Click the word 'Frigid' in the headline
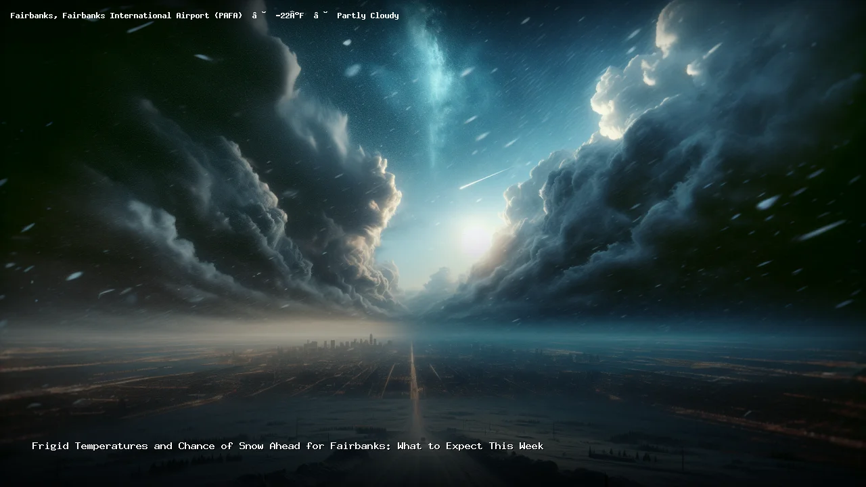The height and width of the screenshot is (487, 866). [51, 446]
